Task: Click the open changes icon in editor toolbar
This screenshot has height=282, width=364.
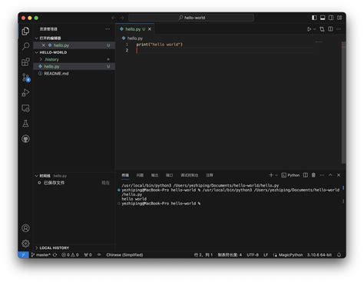Action: [322, 29]
